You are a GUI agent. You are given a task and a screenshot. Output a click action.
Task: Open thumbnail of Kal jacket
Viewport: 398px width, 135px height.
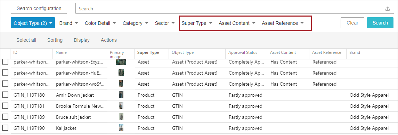coord(121,128)
